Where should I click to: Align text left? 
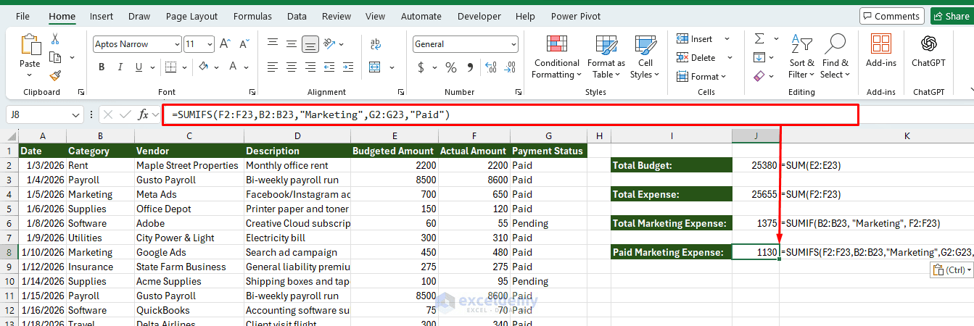click(x=272, y=67)
